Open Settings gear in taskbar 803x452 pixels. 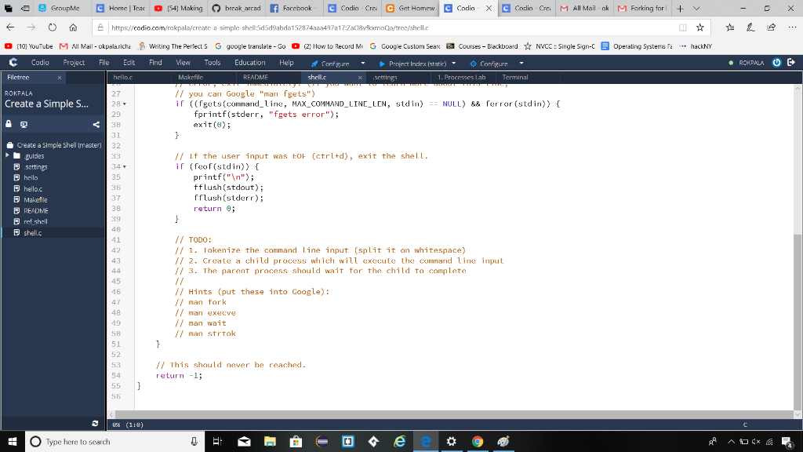(451, 441)
